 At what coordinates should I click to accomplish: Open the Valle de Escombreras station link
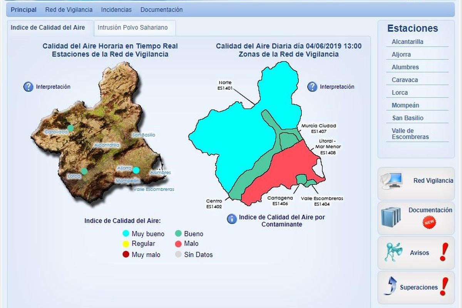pos(410,134)
